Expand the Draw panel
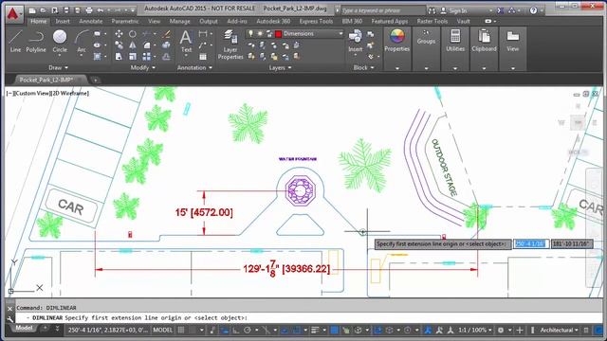 (58, 67)
